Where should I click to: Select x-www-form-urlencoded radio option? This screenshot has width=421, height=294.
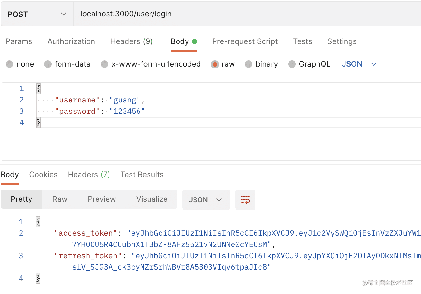pyautogui.click(x=104, y=64)
